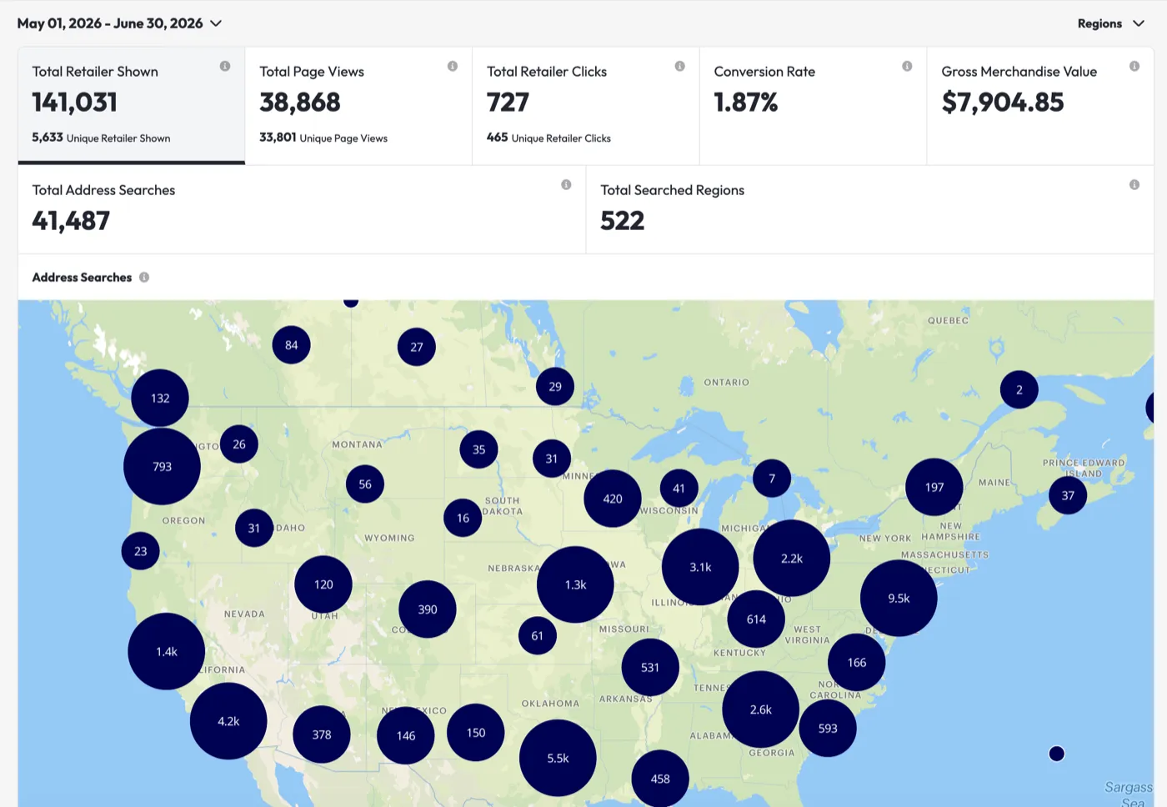Click the 56 cluster in Montana
Screen dimensions: 1167x807
coord(365,484)
